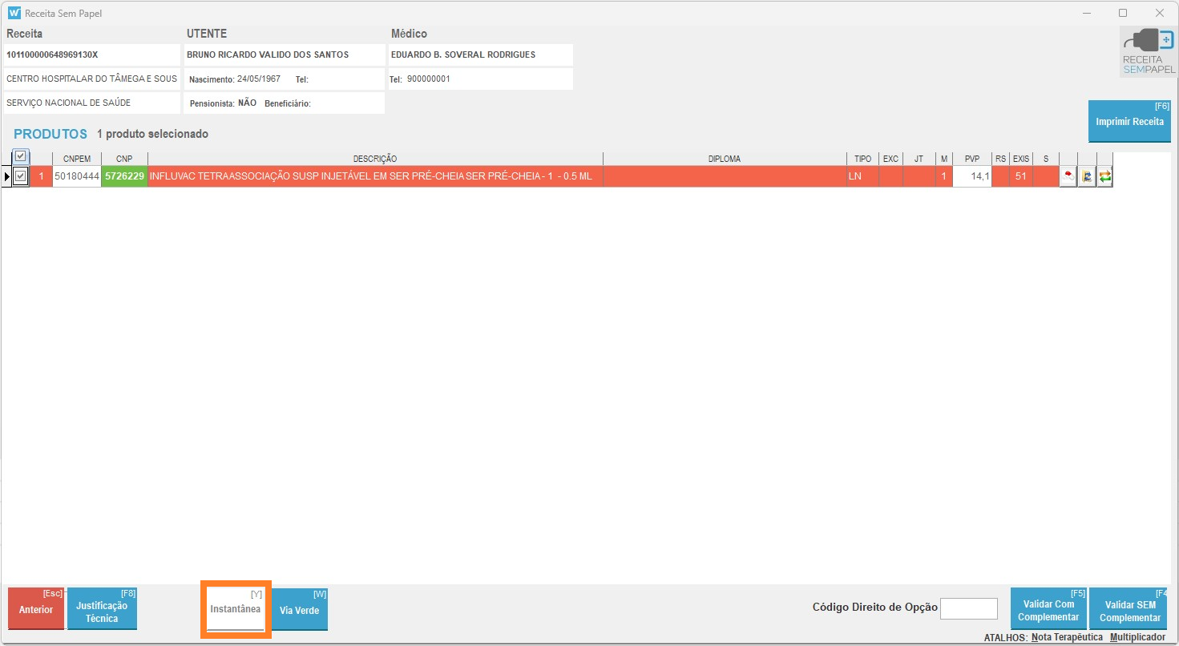
Task: Click the Instantânea button
Action: pyautogui.click(x=236, y=609)
